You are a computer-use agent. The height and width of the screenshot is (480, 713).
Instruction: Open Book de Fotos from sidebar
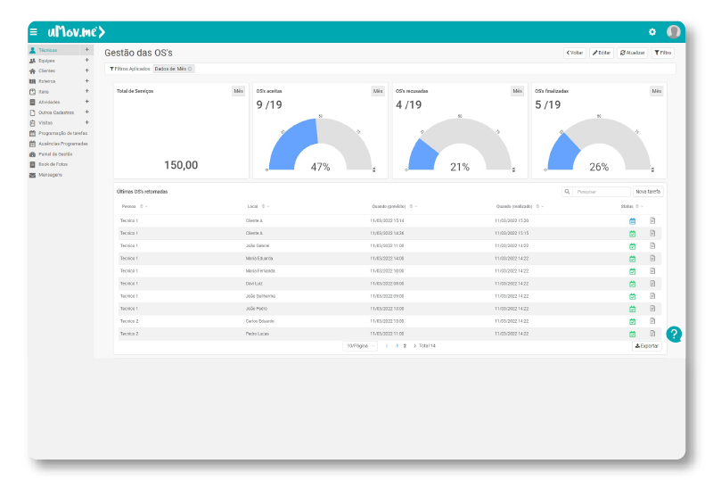(53, 164)
